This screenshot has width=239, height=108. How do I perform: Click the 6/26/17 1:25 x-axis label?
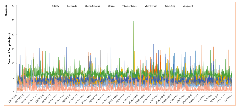[x=67, y=99]
